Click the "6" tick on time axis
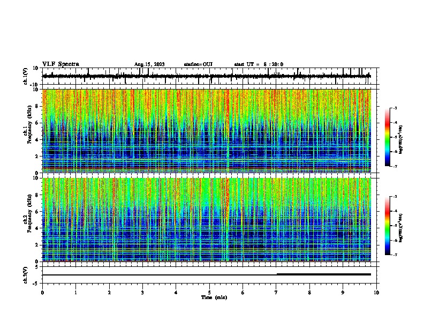 [243, 293]
